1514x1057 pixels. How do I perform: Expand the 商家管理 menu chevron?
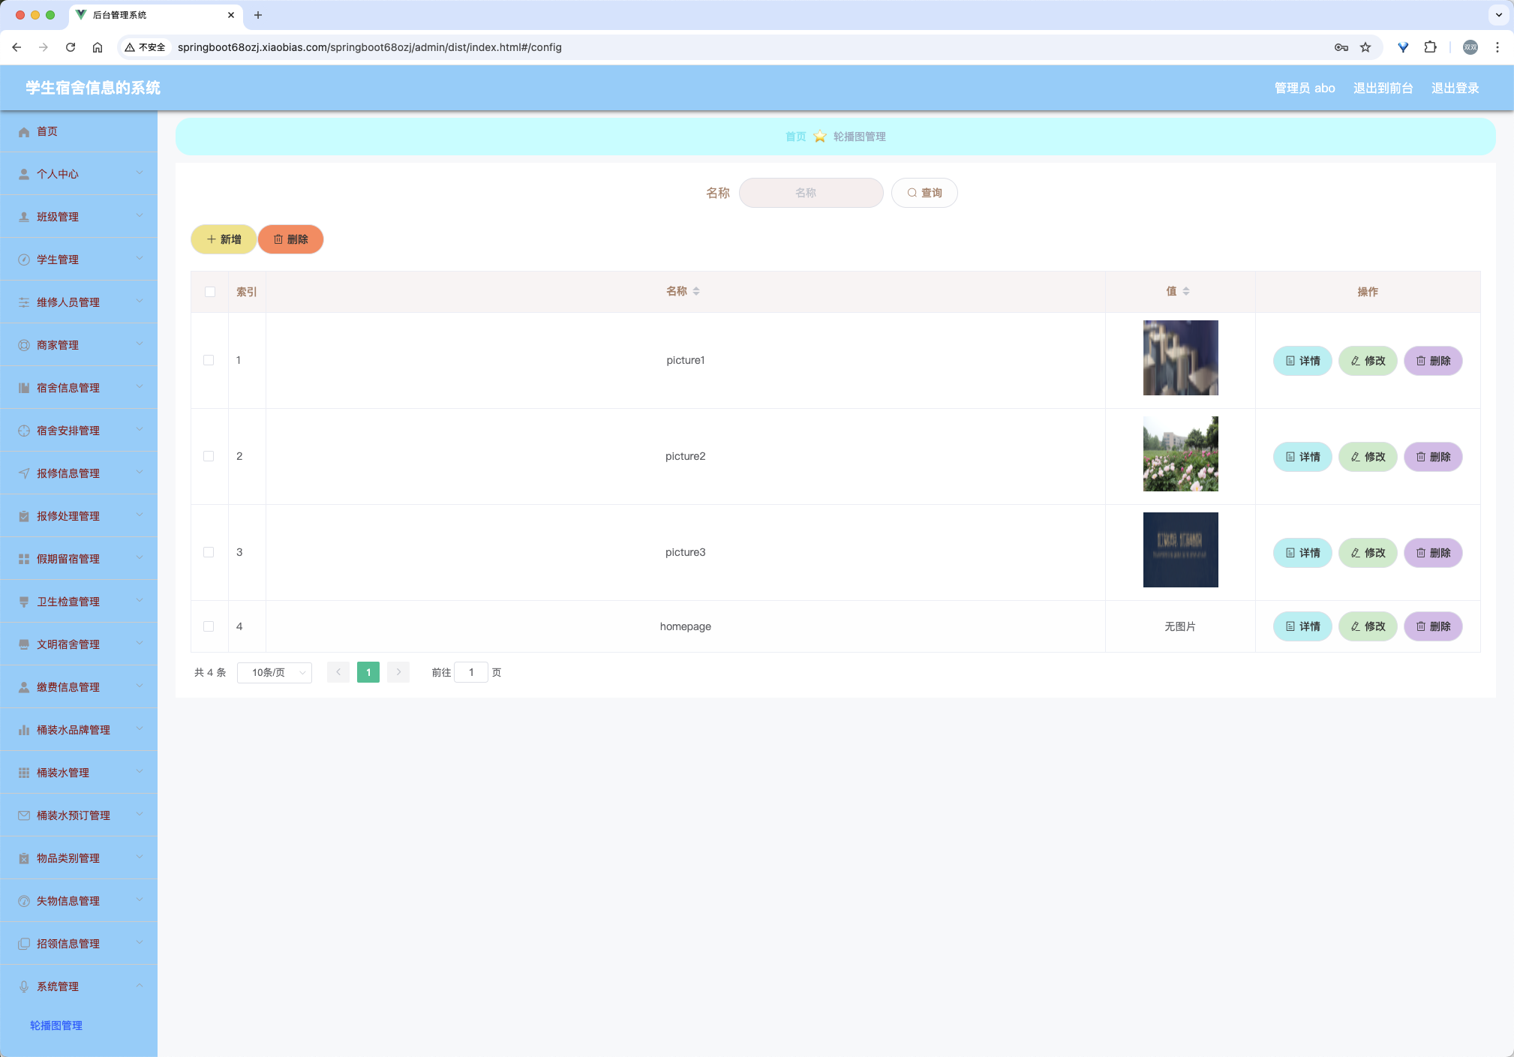click(140, 344)
